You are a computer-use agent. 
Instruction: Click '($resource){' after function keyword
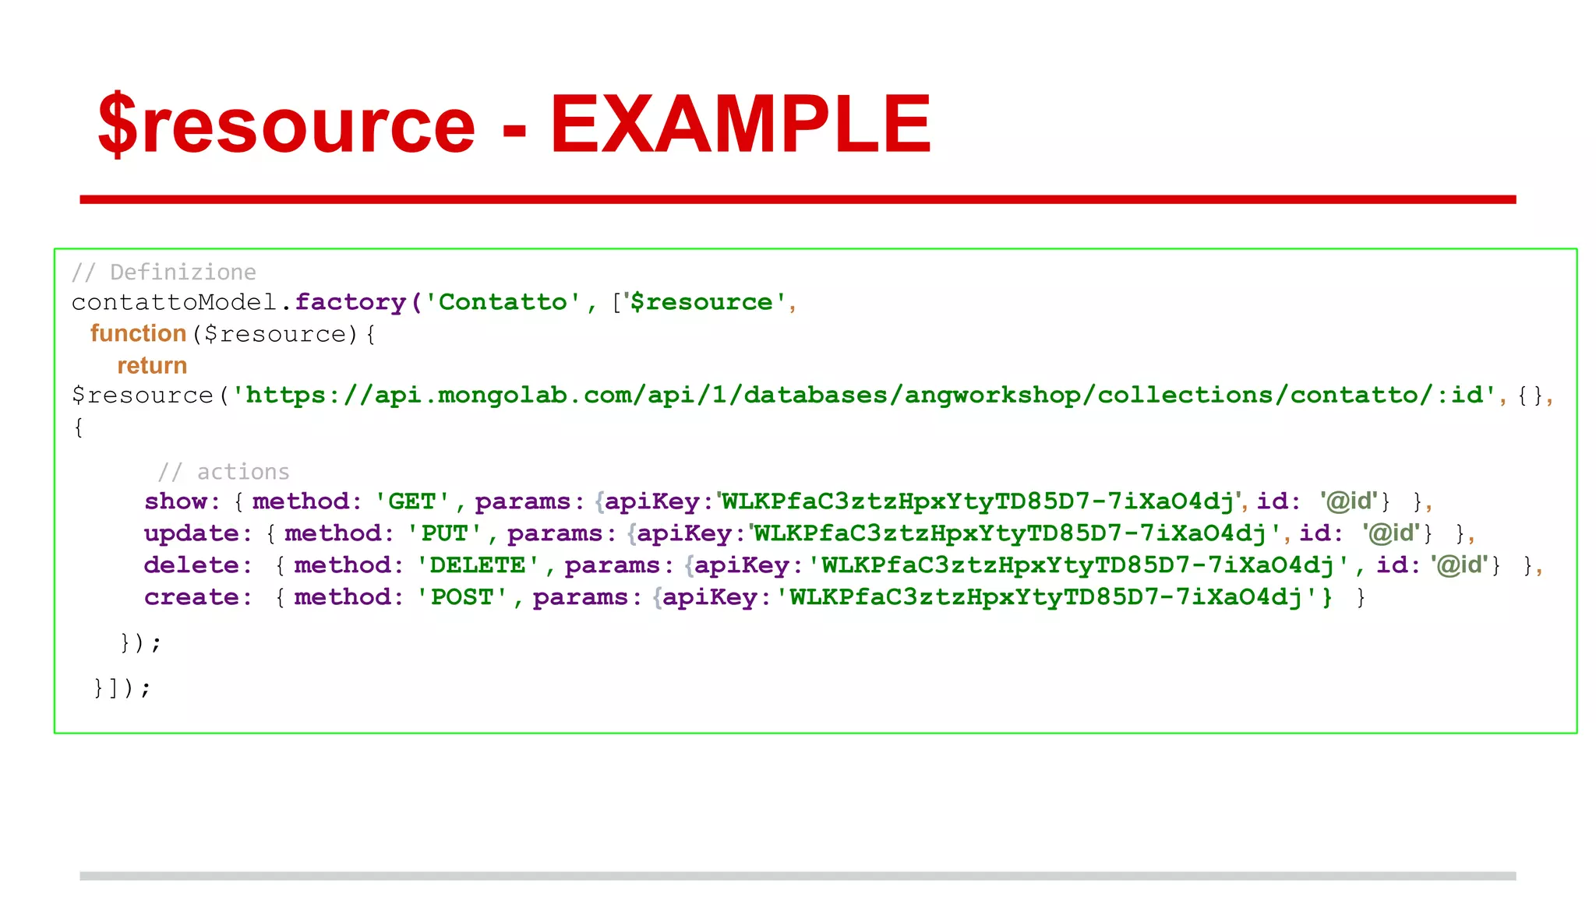(284, 334)
